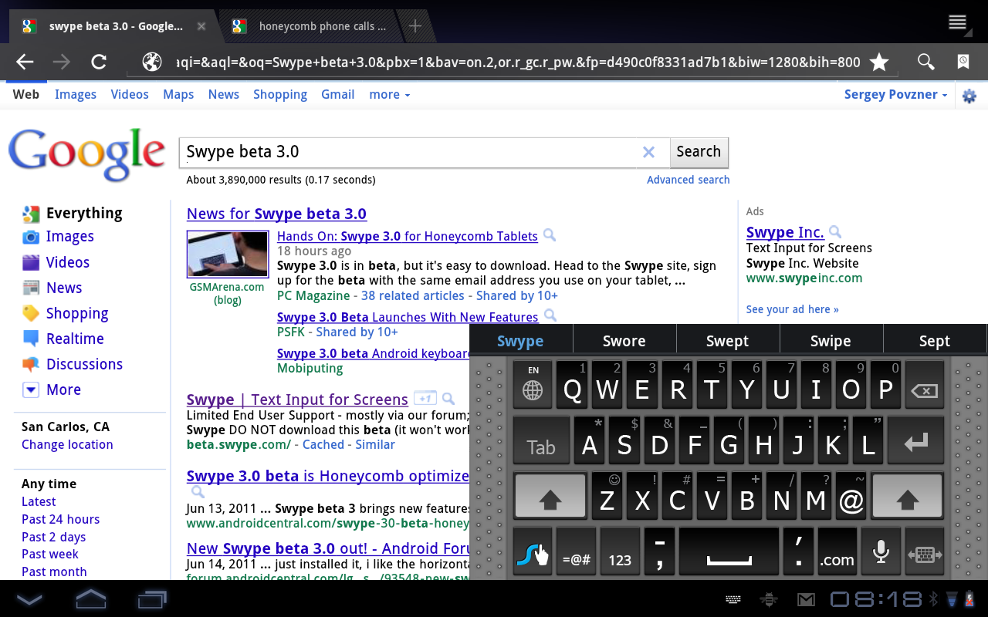The width and height of the screenshot is (988, 617).
Task: Tap the keyboard move/resize key
Action: (924, 552)
